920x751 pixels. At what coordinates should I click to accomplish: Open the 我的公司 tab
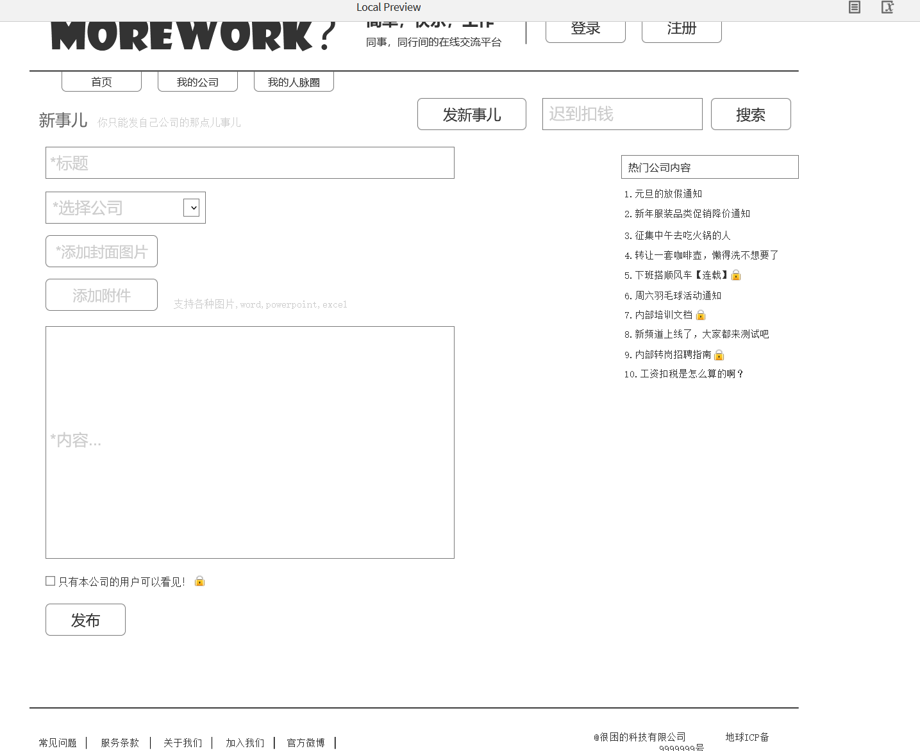click(x=197, y=81)
